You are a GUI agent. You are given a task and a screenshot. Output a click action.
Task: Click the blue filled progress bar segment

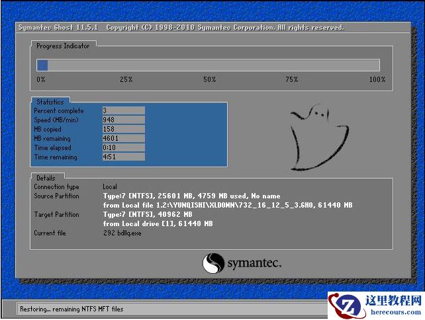click(42, 65)
